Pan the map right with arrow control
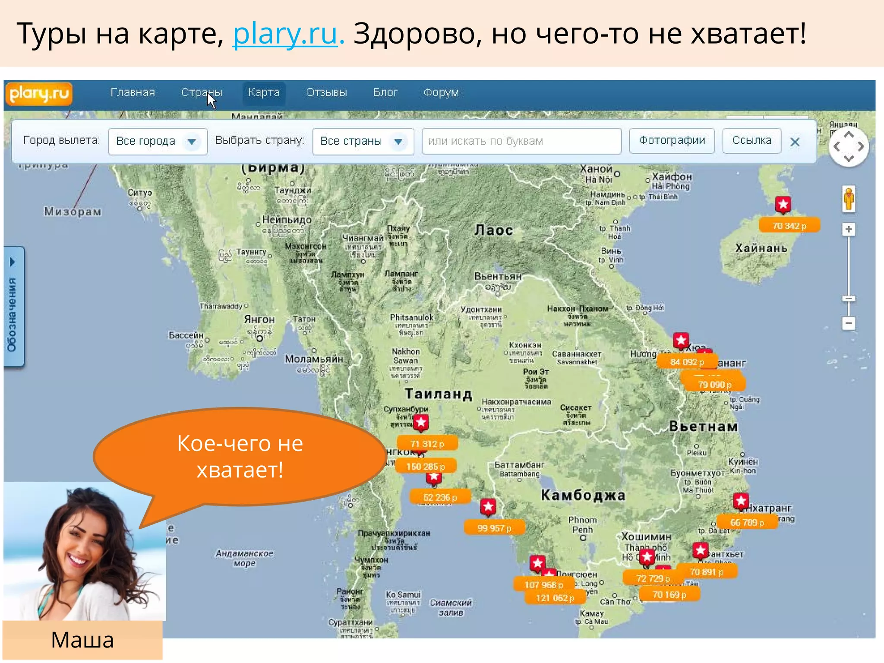 (x=861, y=146)
